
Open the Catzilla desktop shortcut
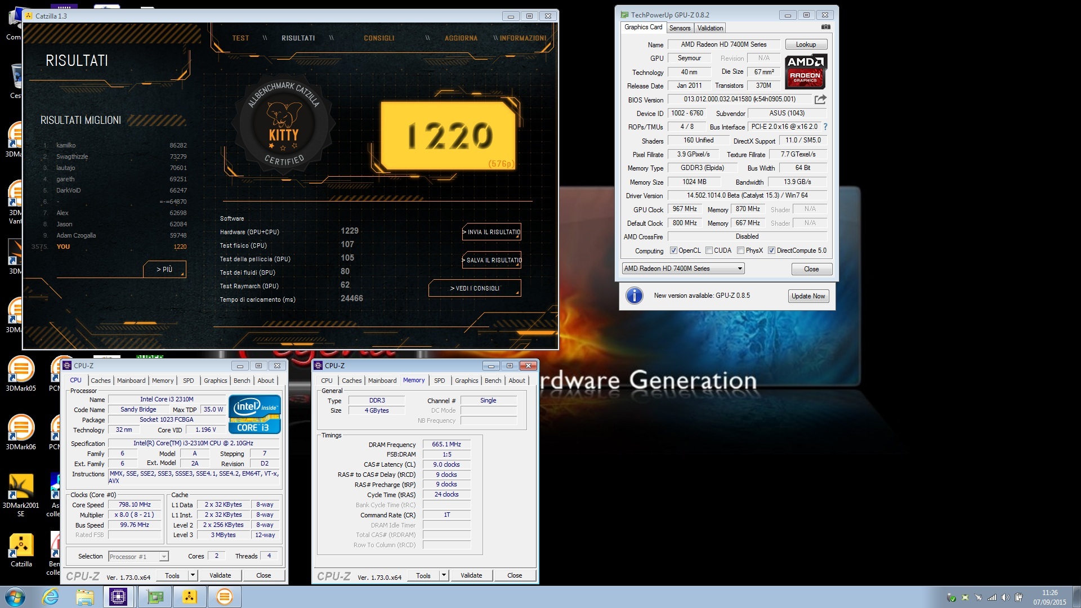coord(21,549)
